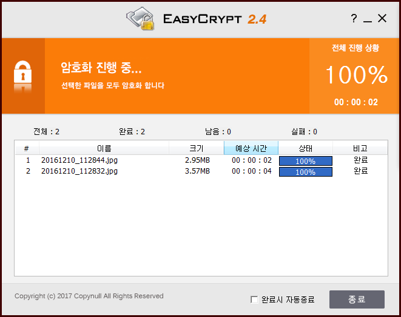Click the overall 100% progress figure
Screen dimensions: 401x317
click(x=357, y=74)
